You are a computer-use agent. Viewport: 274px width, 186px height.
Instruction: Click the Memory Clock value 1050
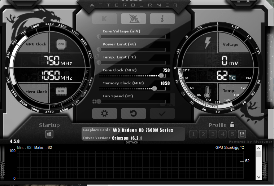(165, 83)
